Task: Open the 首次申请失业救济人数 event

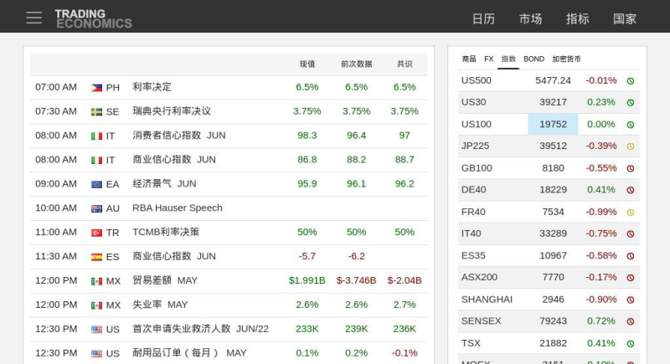Action: [200, 329]
